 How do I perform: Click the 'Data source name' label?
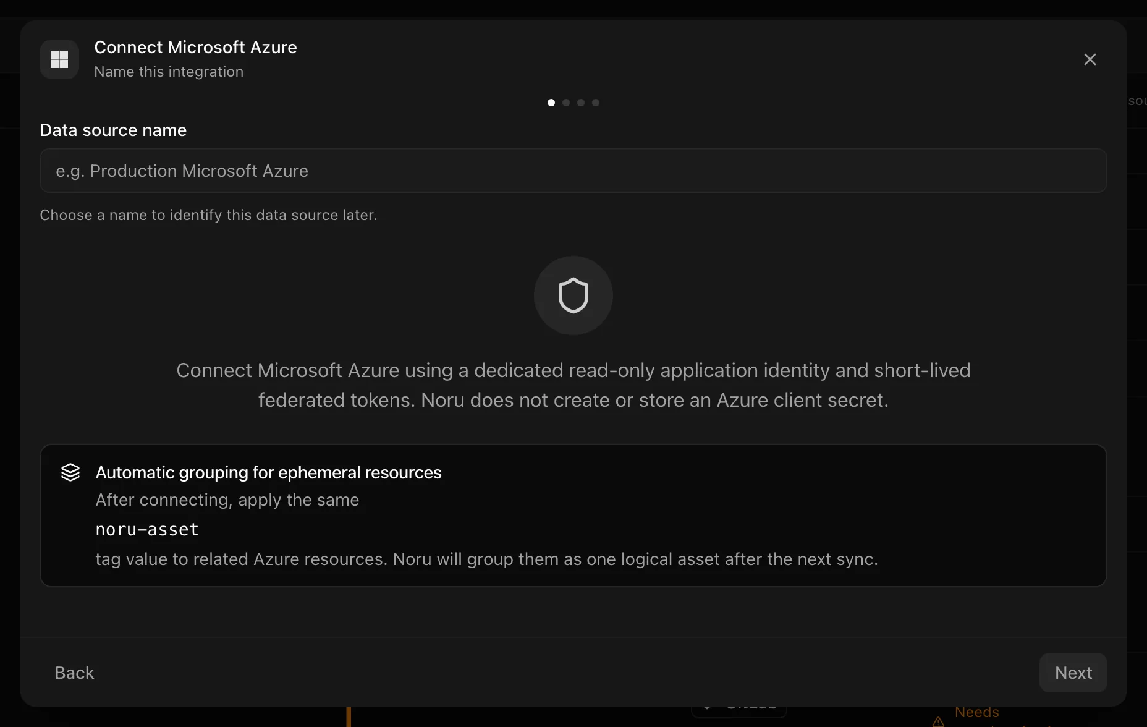point(113,130)
